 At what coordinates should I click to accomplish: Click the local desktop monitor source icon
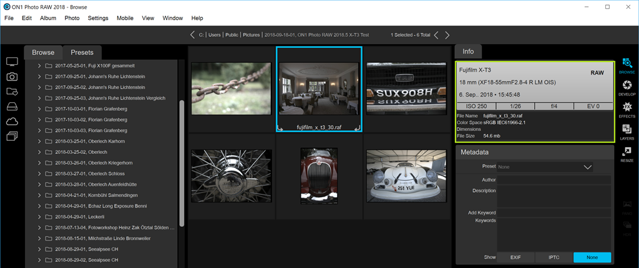click(12, 62)
